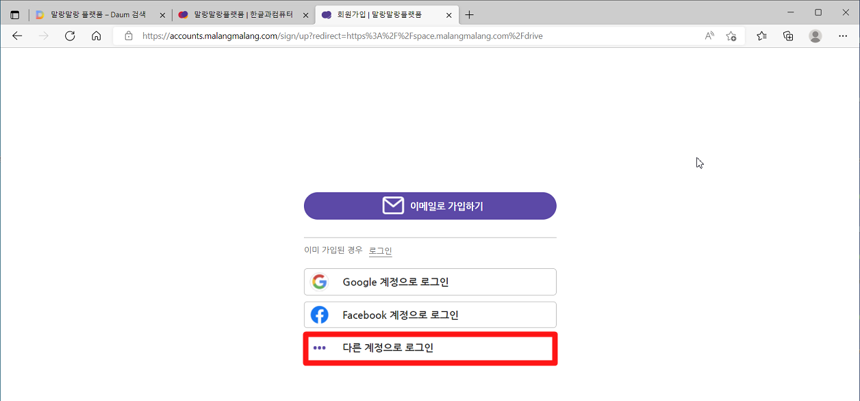Viewport: 860px width, 401px height.
Task: Open a new tab with plus icon
Action: [469, 14]
